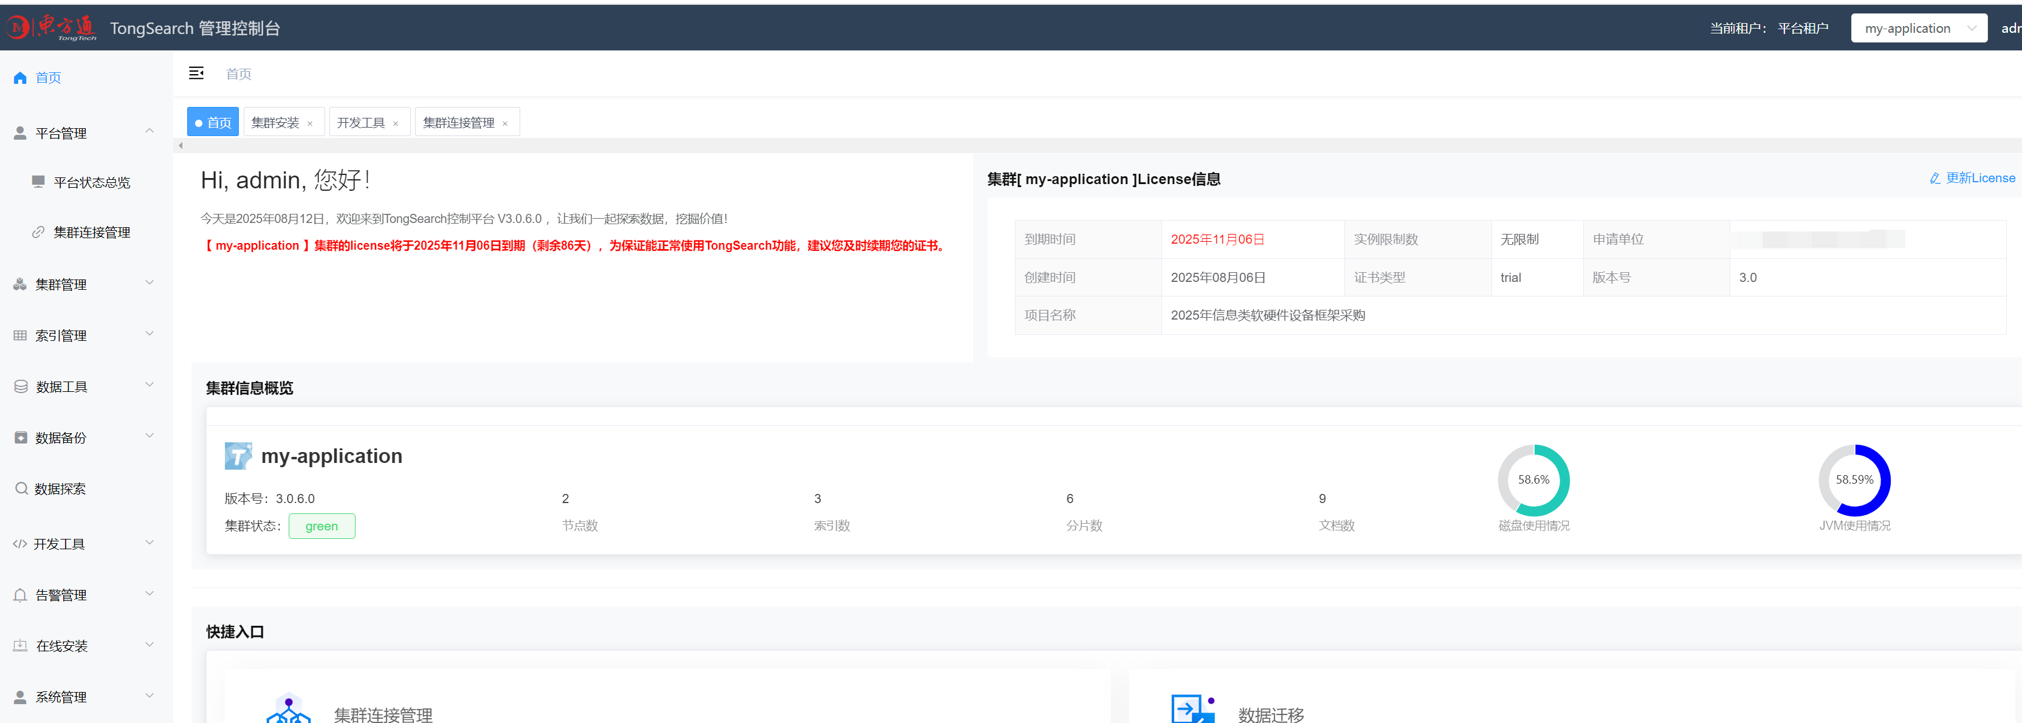The width and height of the screenshot is (2022, 723).
Task: Click the 更新License link
Action: click(1972, 178)
